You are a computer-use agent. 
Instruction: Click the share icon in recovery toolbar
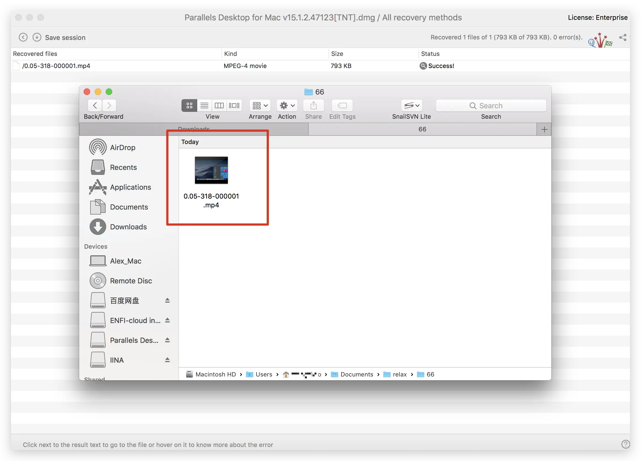(623, 37)
